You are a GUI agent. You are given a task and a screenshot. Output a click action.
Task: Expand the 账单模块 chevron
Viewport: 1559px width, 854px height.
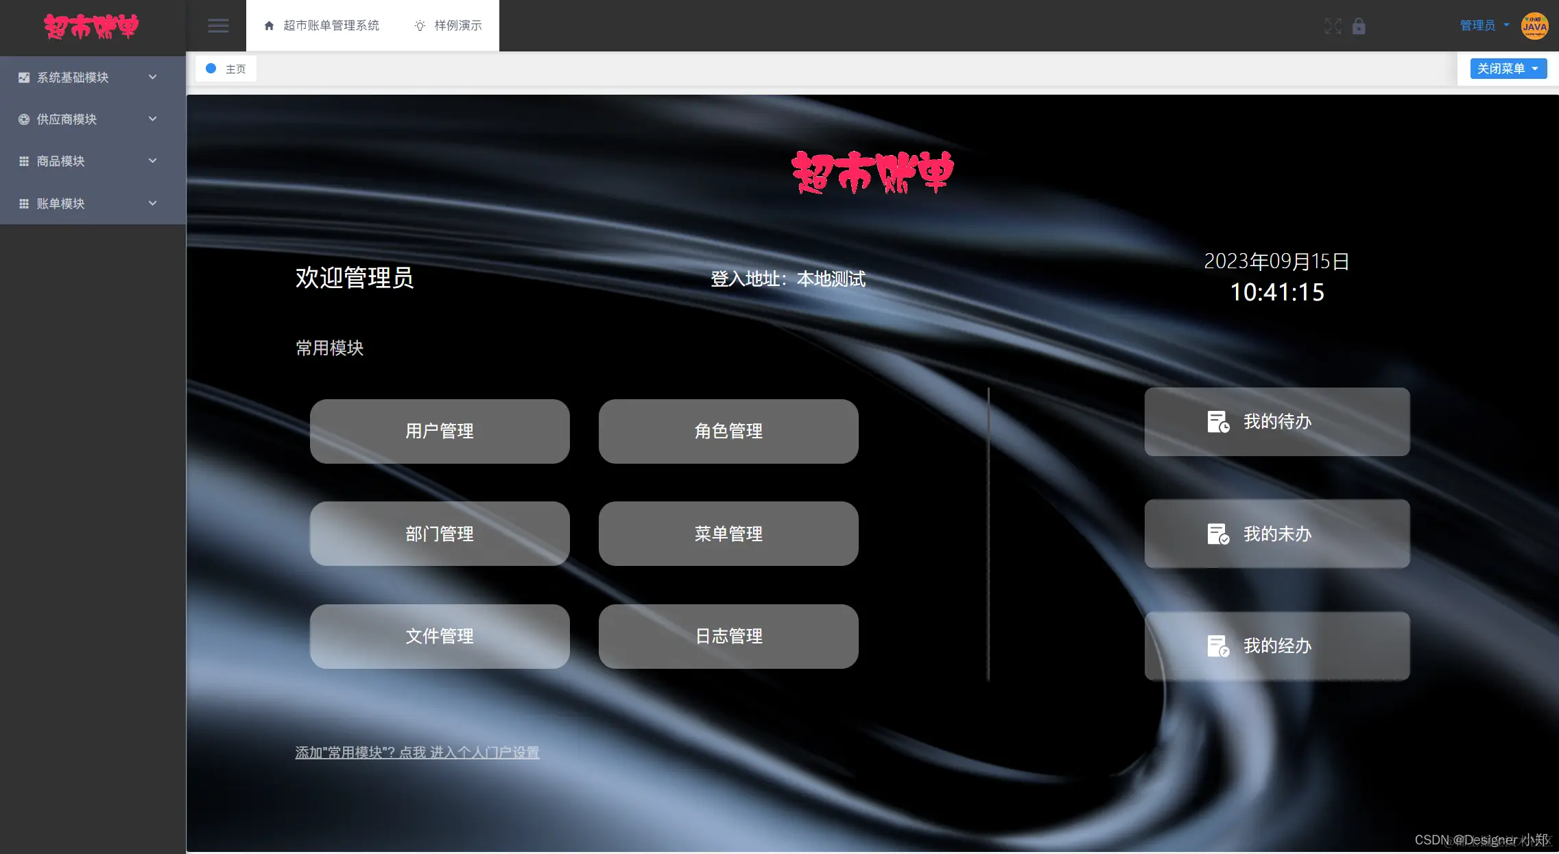pyautogui.click(x=152, y=203)
